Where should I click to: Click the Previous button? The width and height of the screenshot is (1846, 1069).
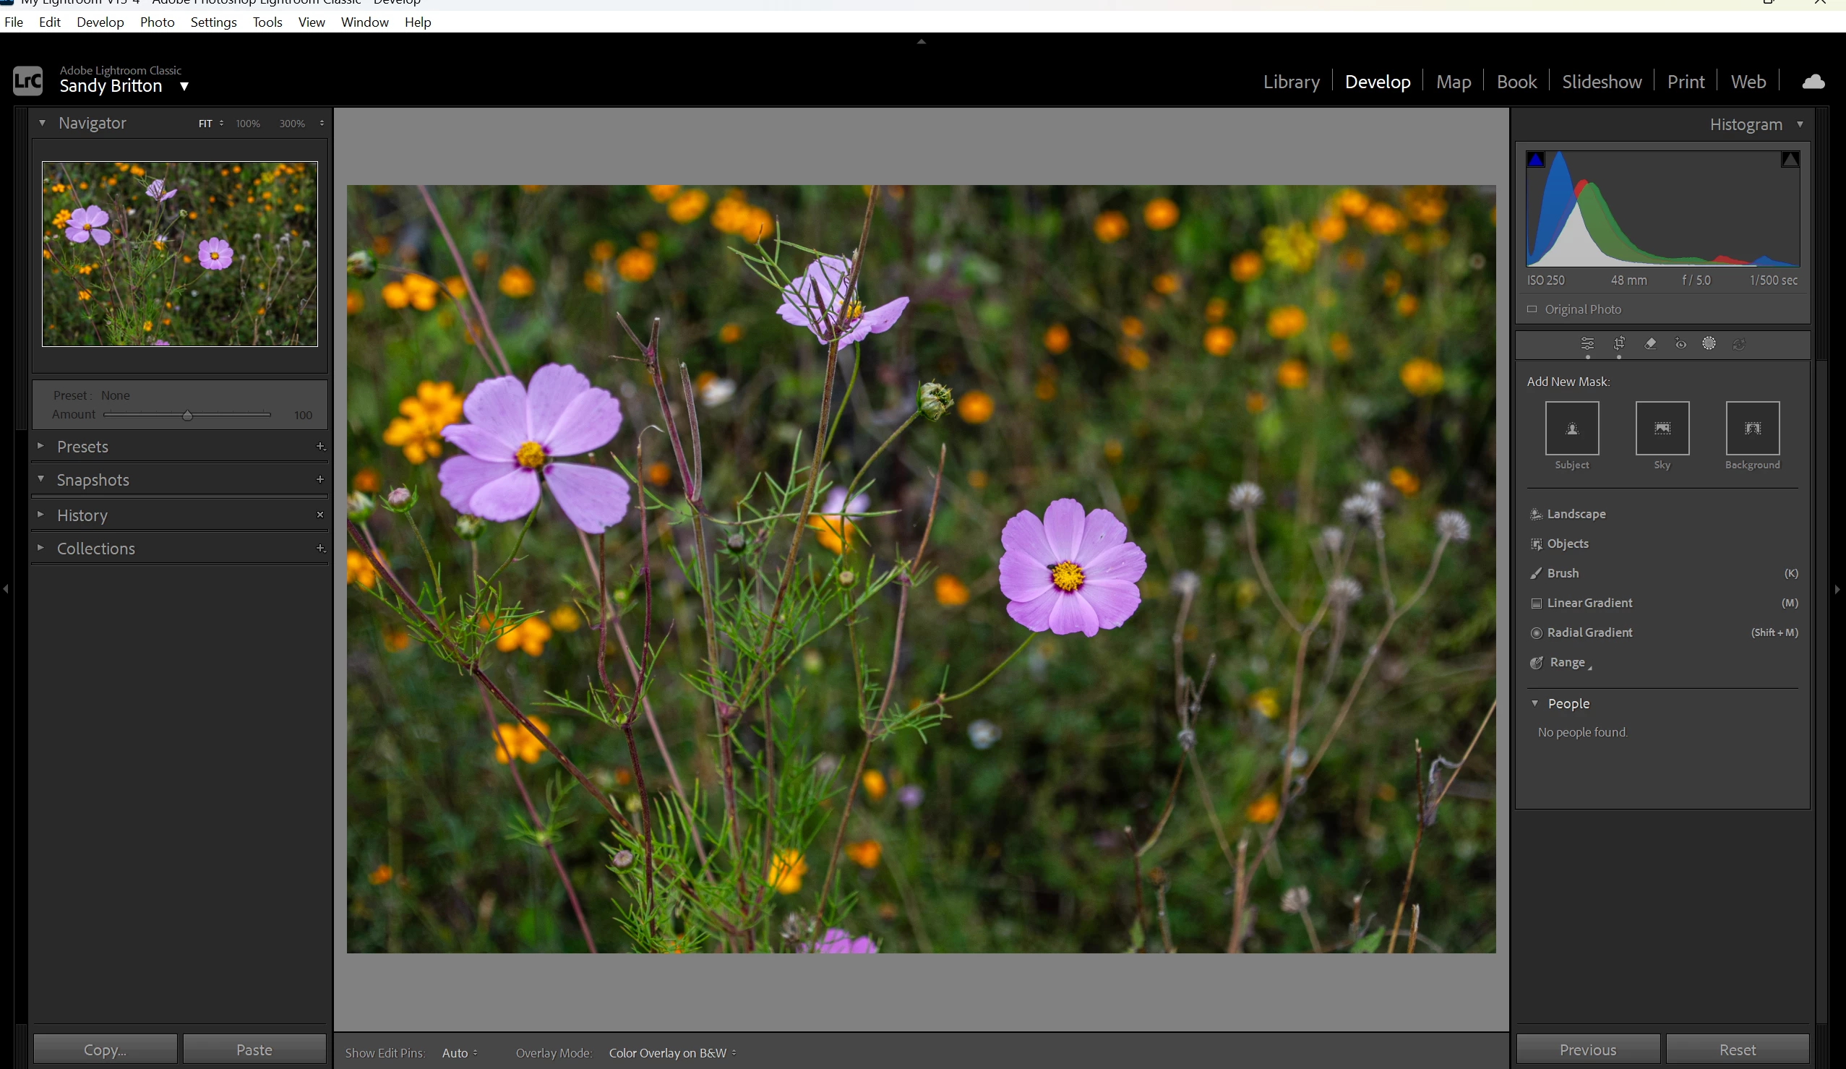pyautogui.click(x=1587, y=1049)
